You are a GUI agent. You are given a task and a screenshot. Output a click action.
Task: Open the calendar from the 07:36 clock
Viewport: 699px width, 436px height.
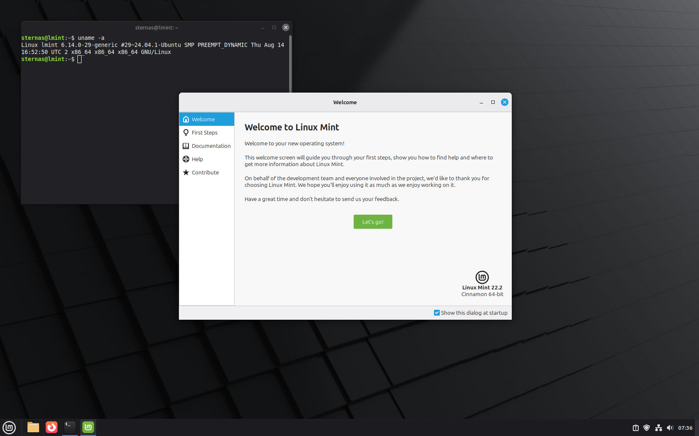685,428
